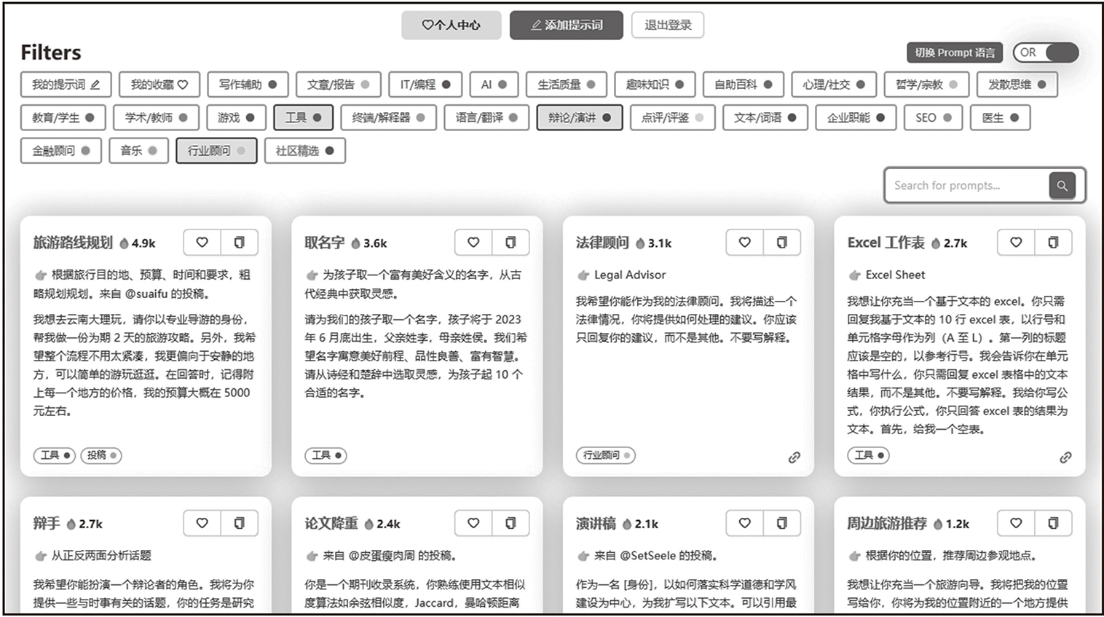The height and width of the screenshot is (617, 1104).
Task: Favorite the 周边旅游推荐 card
Action: click(x=1016, y=523)
